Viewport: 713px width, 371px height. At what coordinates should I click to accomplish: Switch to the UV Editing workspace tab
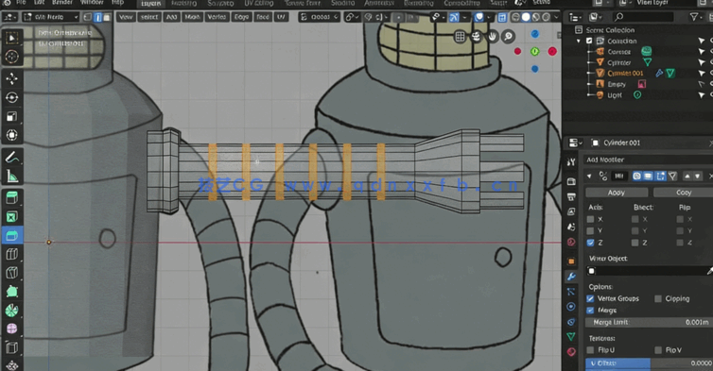pyautogui.click(x=259, y=3)
